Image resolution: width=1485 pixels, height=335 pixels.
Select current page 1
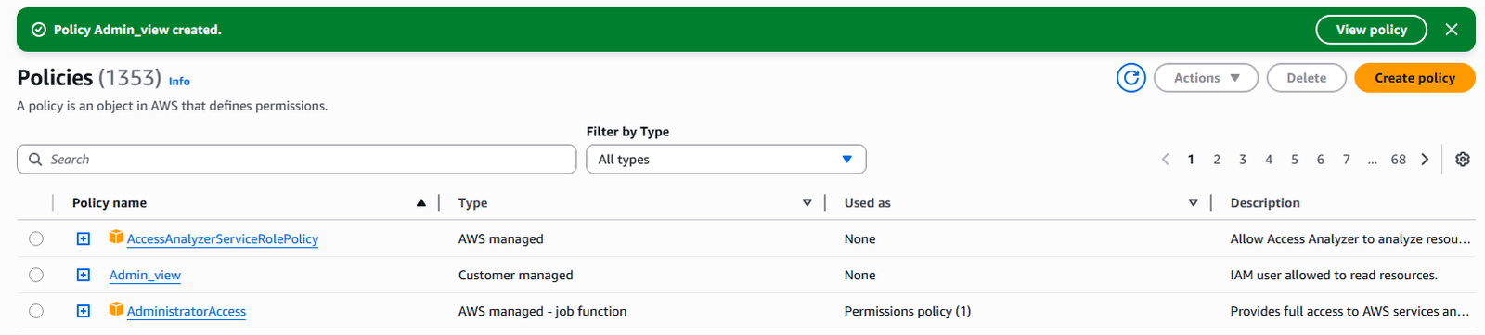tap(1191, 160)
